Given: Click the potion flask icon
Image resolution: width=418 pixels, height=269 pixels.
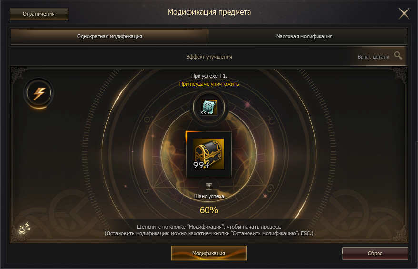Looking at the screenshot, I should 24,229.
